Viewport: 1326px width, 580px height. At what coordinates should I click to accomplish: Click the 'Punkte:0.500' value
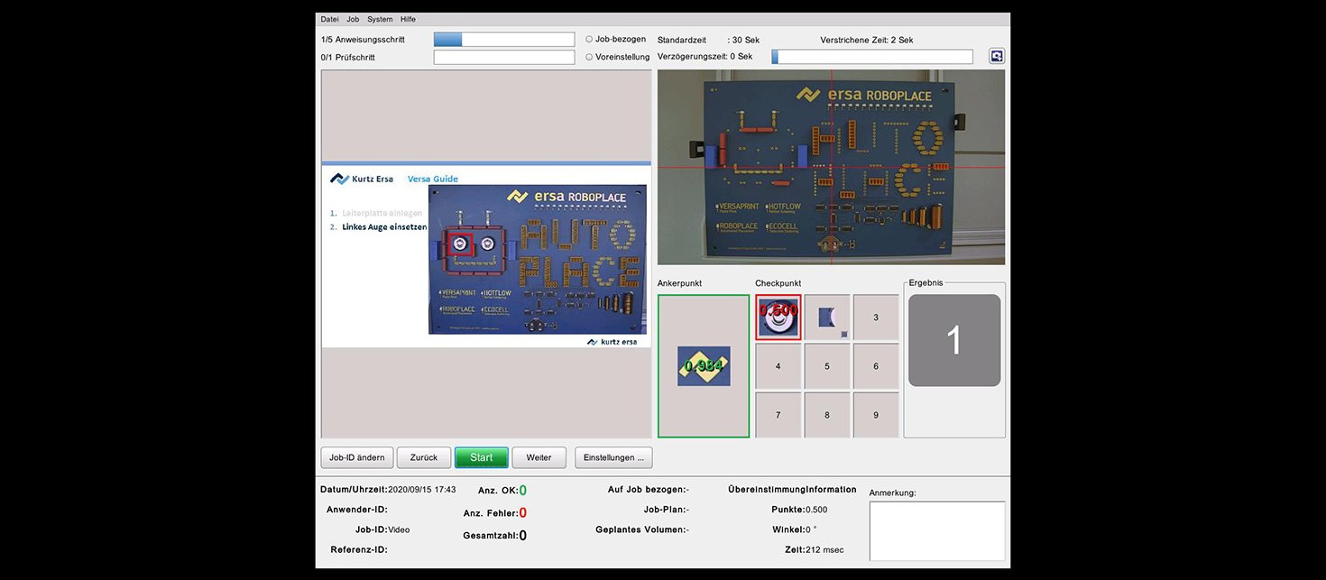click(x=799, y=510)
